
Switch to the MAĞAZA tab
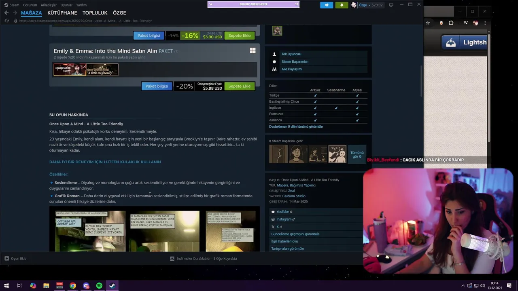[32, 13]
